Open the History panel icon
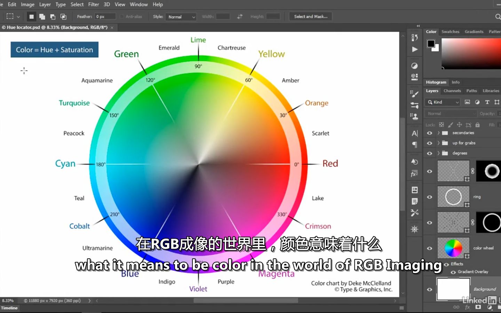 pos(414,162)
